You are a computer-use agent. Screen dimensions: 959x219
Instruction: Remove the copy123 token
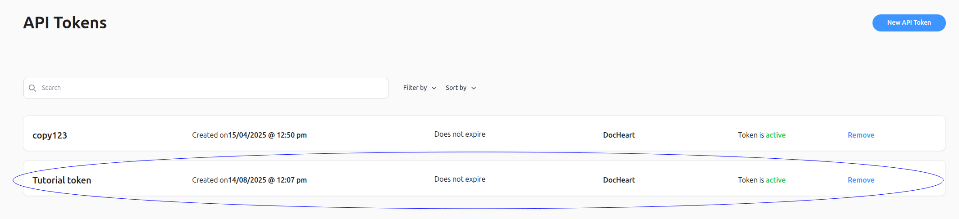click(x=861, y=135)
